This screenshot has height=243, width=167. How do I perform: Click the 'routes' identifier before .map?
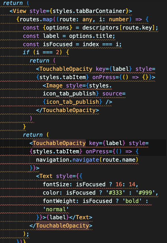coord(30,19)
